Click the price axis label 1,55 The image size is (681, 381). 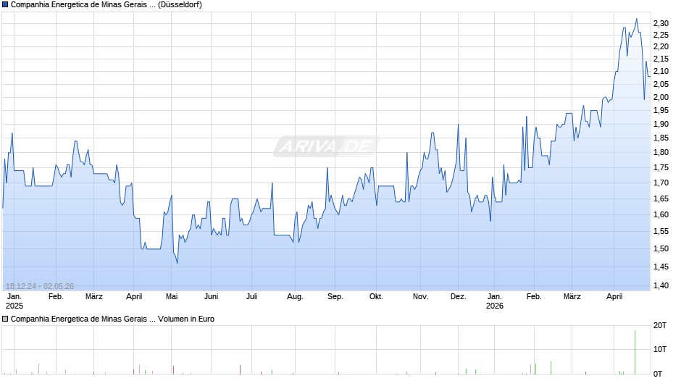click(x=661, y=232)
